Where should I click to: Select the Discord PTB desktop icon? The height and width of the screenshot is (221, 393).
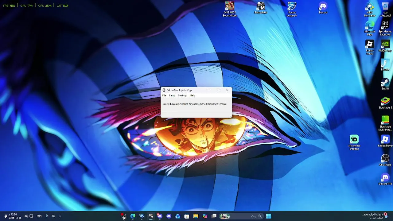[x=385, y=180]
